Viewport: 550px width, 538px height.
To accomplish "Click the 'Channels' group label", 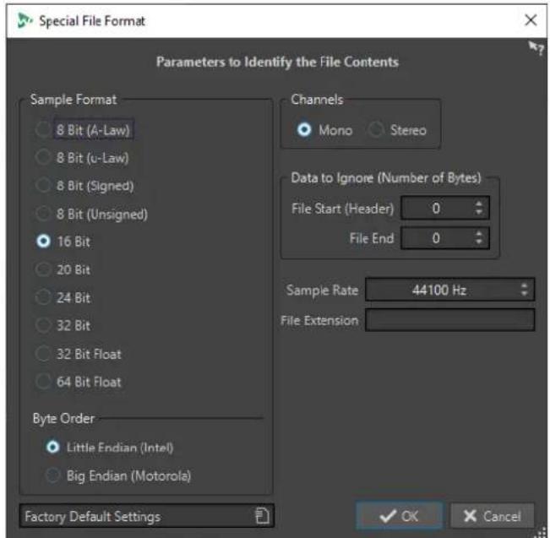I will point(317,100).
